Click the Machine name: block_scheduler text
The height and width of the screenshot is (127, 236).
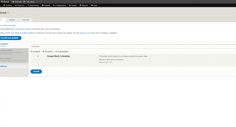(x=111, y=60)
